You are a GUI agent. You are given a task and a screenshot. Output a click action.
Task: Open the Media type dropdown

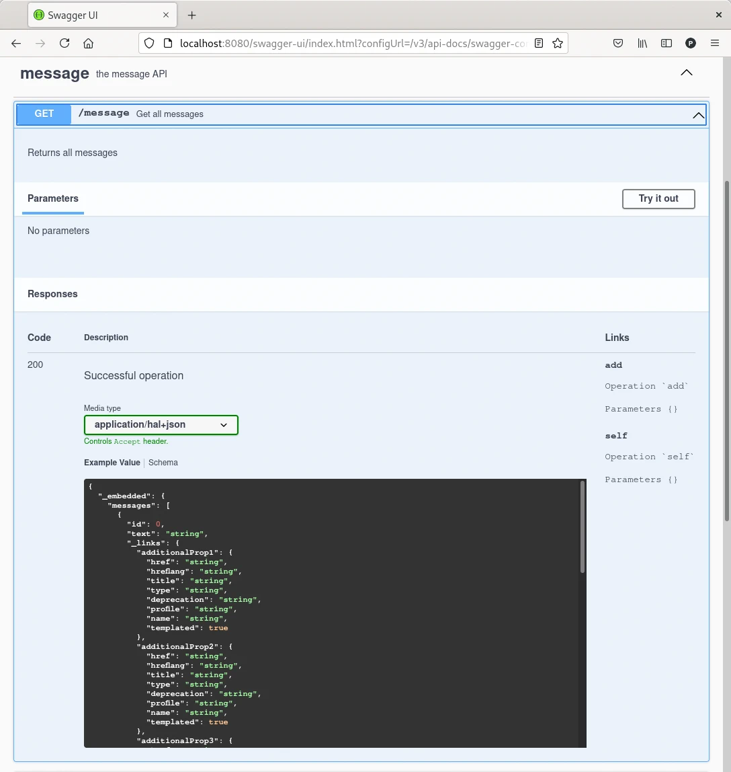161,425
